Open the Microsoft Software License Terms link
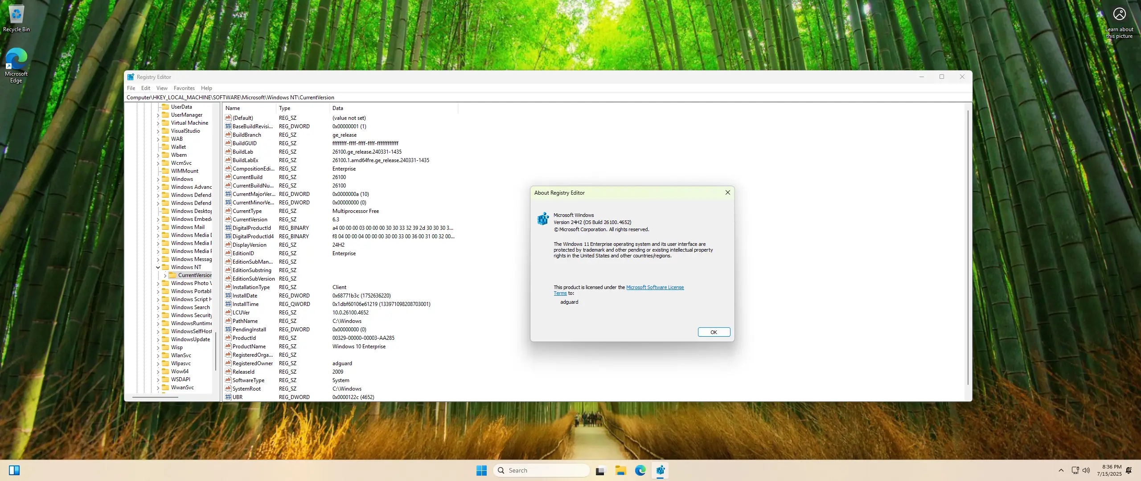 click(x=654, y=287)
